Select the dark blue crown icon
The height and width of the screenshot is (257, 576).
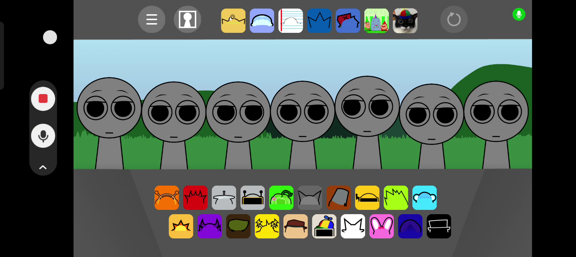coord(319,21)
